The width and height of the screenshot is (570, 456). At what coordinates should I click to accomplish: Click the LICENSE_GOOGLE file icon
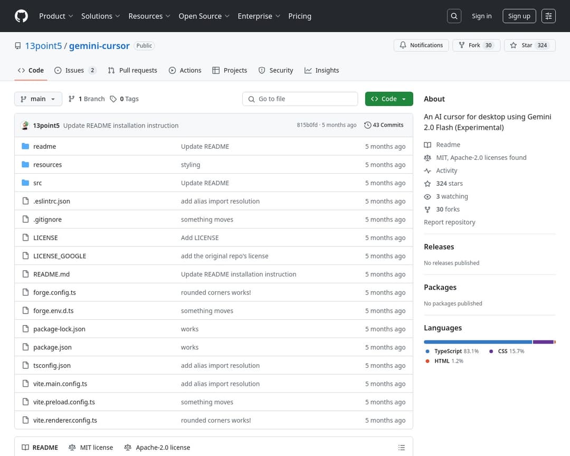pyautogui.click(x=25, y=255)
